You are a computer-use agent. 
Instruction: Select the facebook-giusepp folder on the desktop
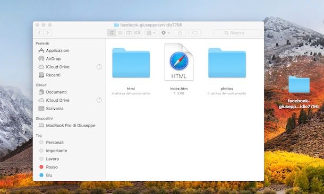[x=299, y=85]
